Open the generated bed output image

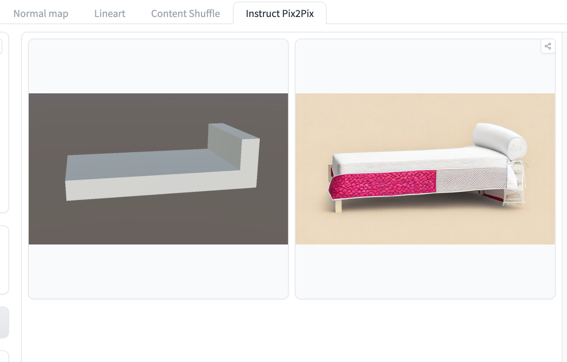pos(425,169)
